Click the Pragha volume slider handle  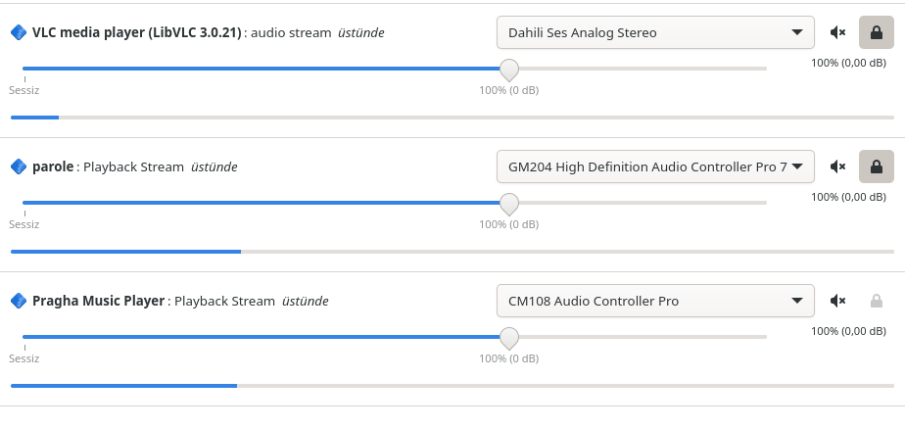[x=508, y=338]
